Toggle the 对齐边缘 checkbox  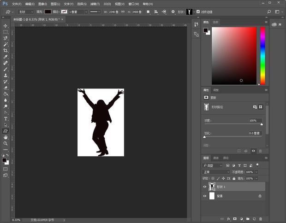198,12
